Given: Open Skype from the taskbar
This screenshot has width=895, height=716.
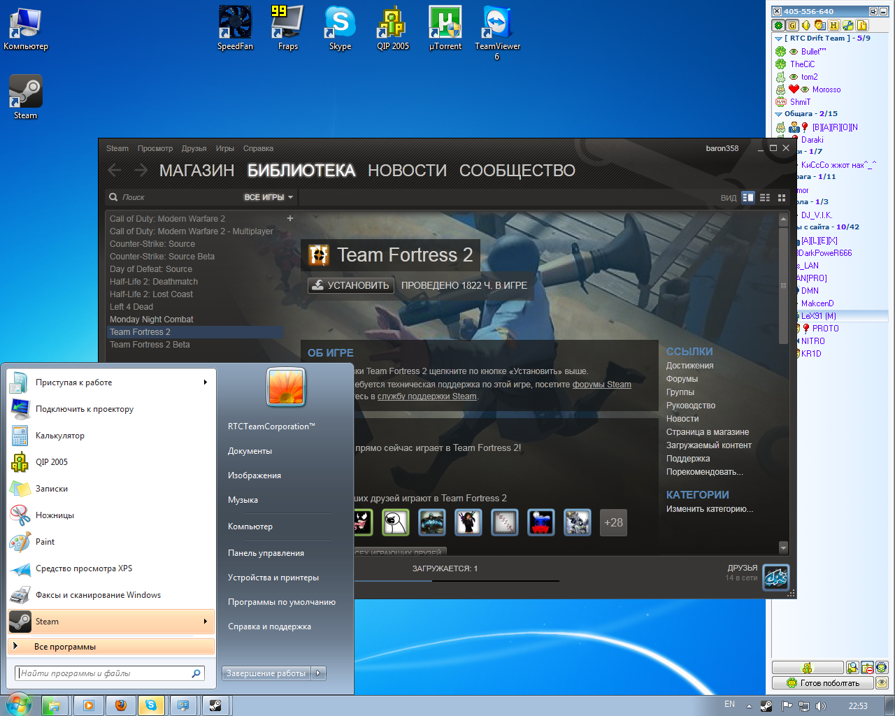Looking at the screenshot, I should (151, 706).
